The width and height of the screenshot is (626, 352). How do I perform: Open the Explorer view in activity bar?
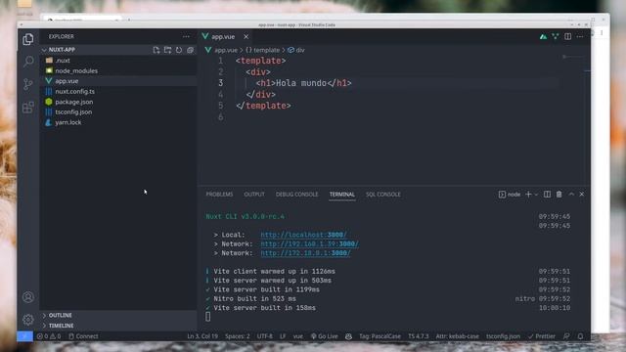28,39
